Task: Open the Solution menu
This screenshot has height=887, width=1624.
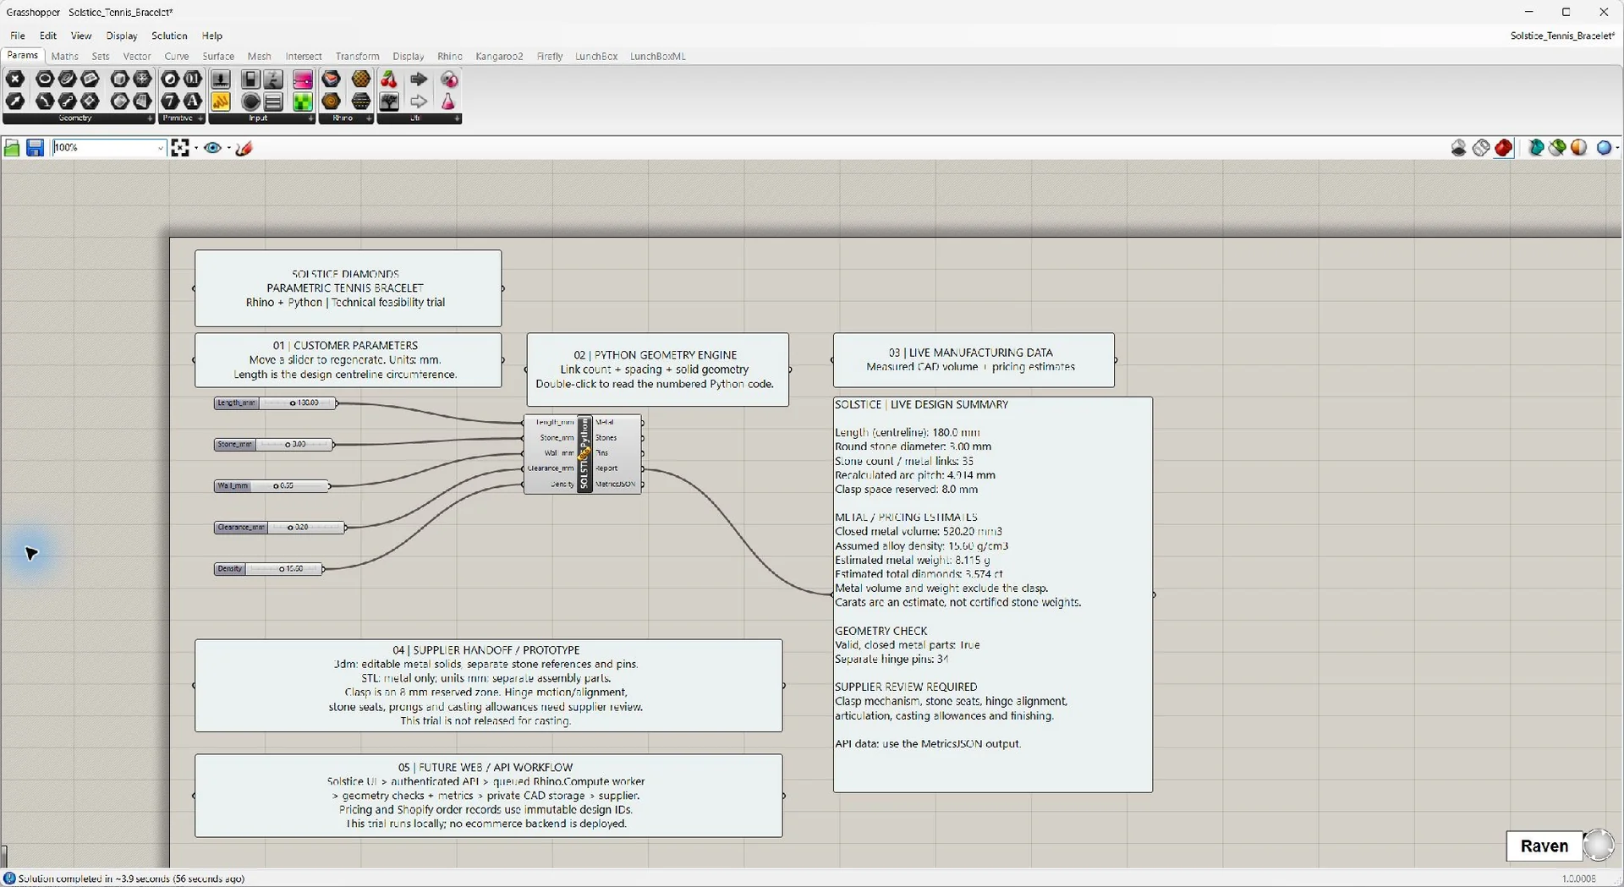Action: (169, 36)
